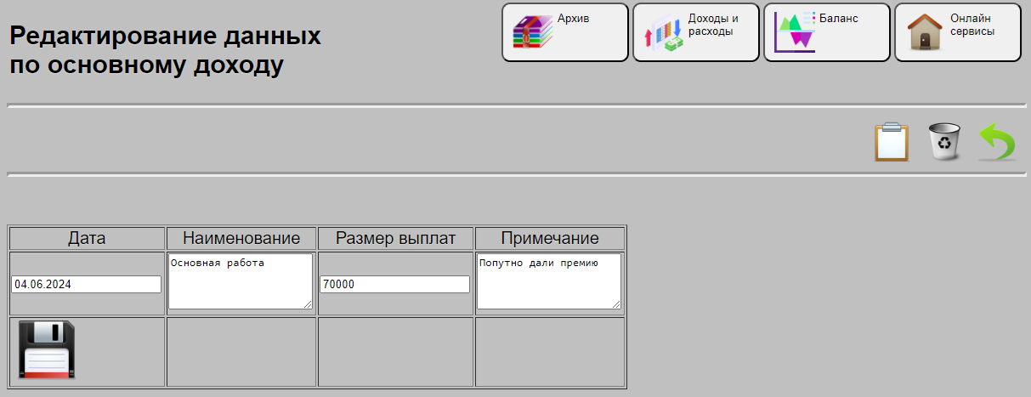Click the clipboard copy icon
The width and height of the screenshot is (1031, 397).
892,141
